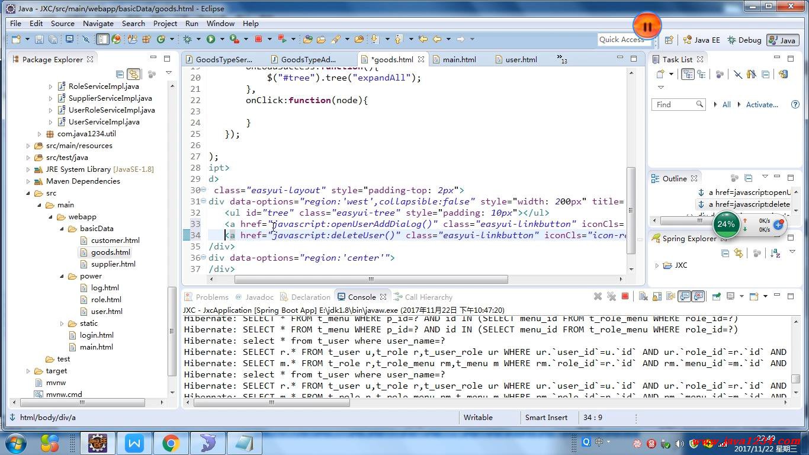Open Eclipse Java EE taskbar icon

point(98,443)
